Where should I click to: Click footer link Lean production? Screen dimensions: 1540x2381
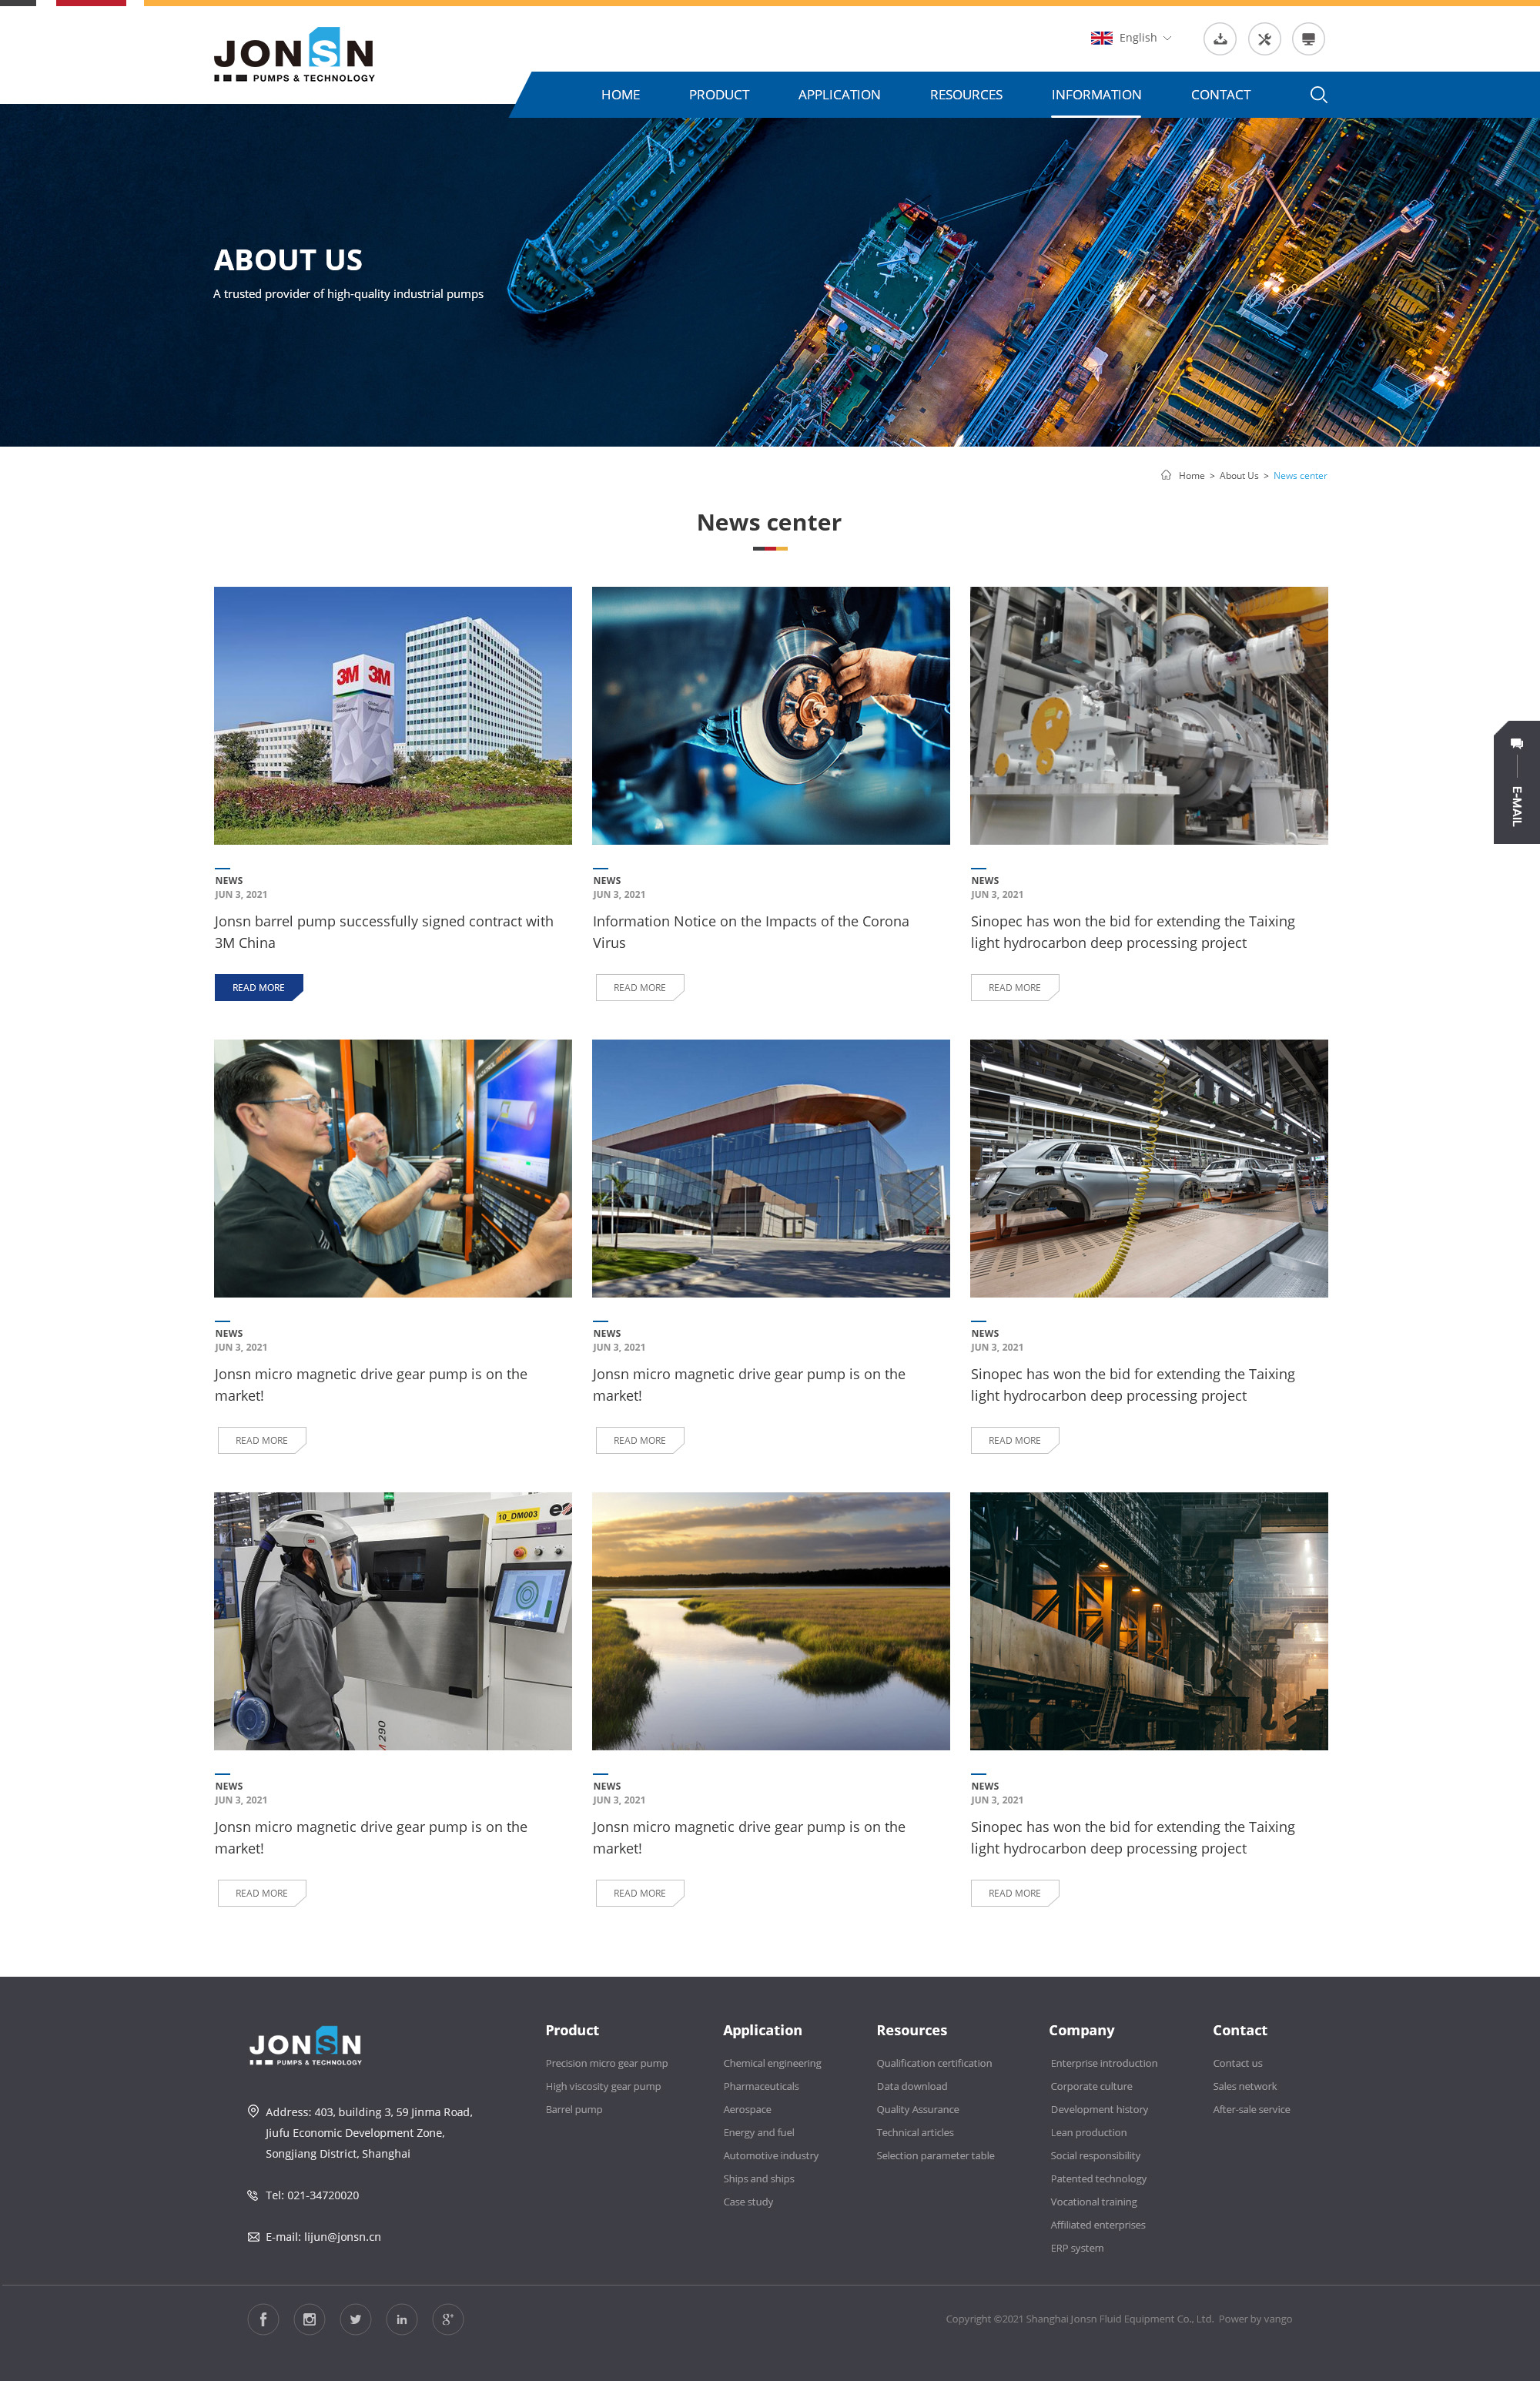(1088, 2132)
